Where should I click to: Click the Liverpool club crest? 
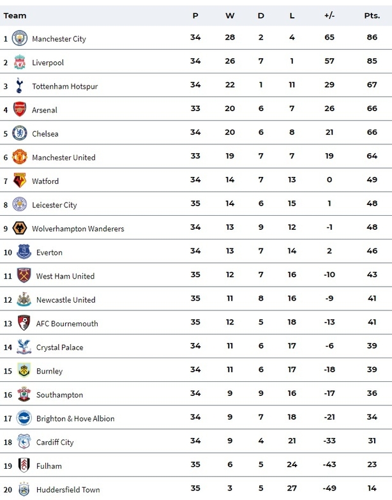pyautogui.click(x=20, y=63)
